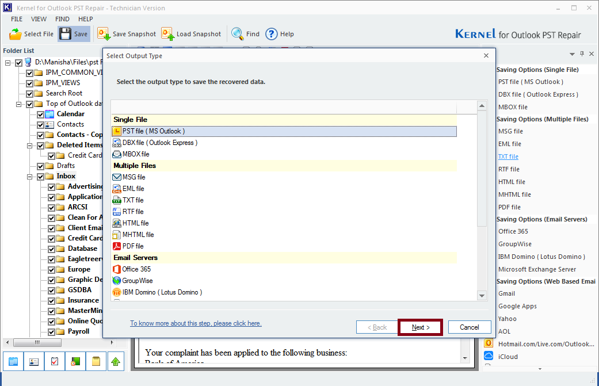Collapse the root D:\Manisha PST tree node

(x=7, y=63)
